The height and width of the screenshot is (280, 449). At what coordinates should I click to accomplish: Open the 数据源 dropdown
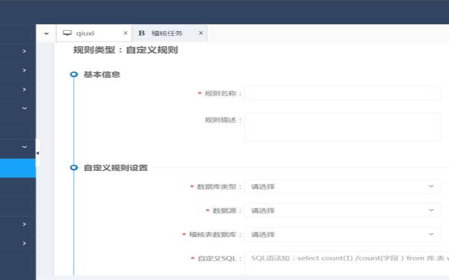point(342,211)
